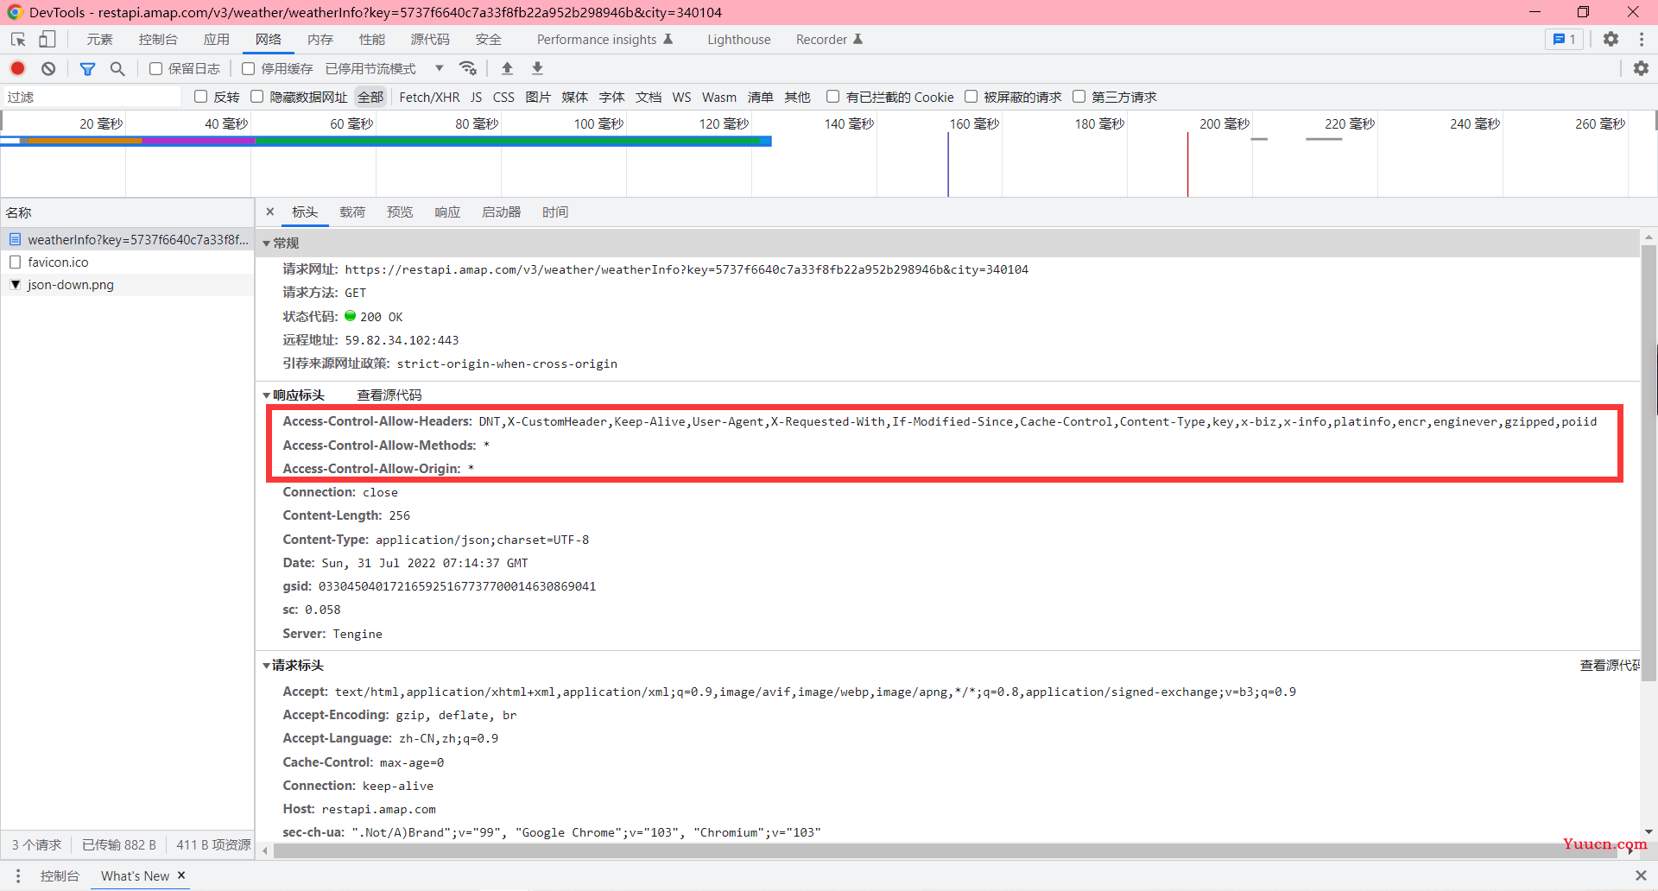1658x891 pixels.
Task: Switch to Payload (载荷) tab
Action: [x=352, y=212]
